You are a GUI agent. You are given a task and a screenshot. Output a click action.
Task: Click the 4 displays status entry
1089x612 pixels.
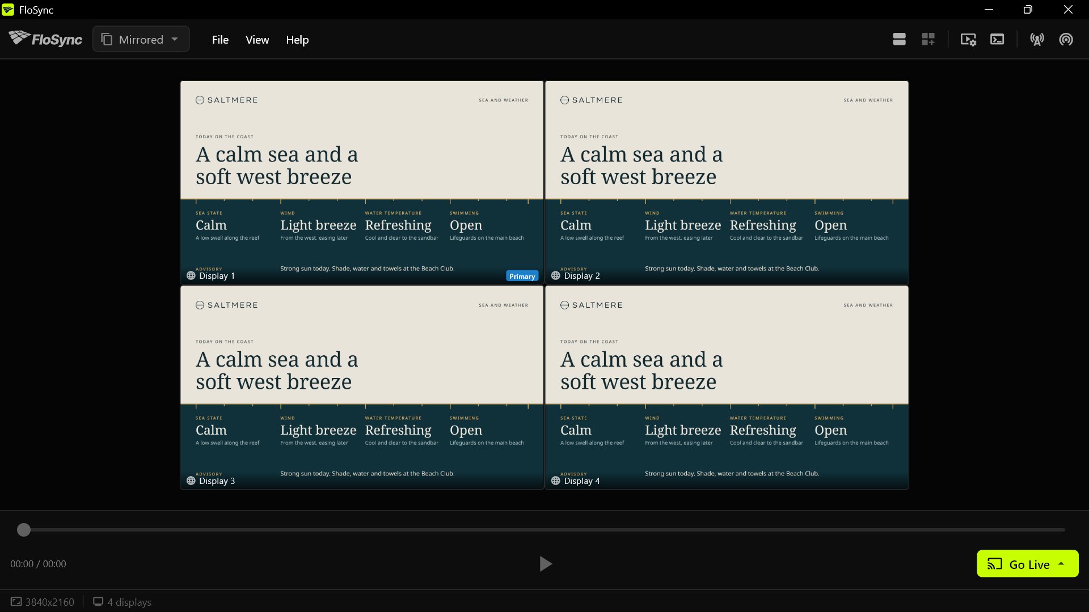click(x=123, y=602)
